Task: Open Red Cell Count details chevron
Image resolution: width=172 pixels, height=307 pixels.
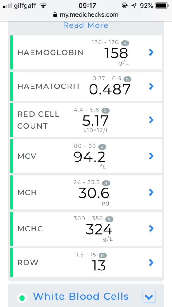Action: (151, 120)
